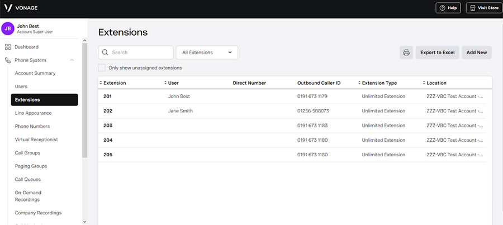Viewport: 503px width, 225px height.
Task: Open Paging Groups page
Action: tap(31, 166)
